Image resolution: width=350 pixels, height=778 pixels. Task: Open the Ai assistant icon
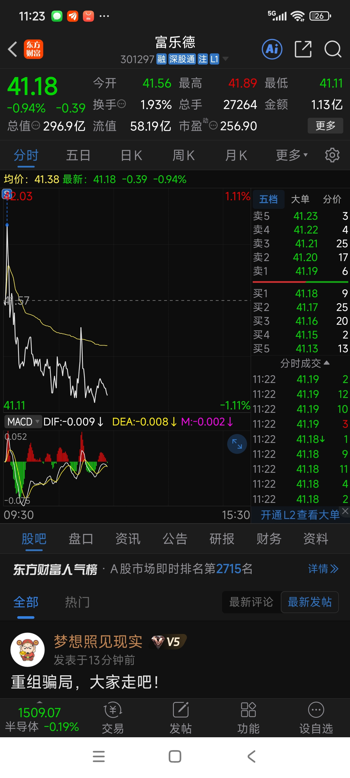(x=272, y=49)
